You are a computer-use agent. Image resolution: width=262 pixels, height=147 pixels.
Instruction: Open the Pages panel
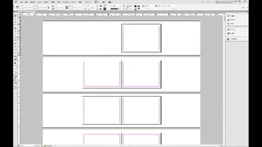[231, 16]
